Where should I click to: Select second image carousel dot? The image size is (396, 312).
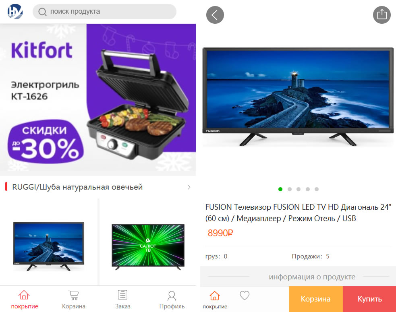tap(289, 189)
